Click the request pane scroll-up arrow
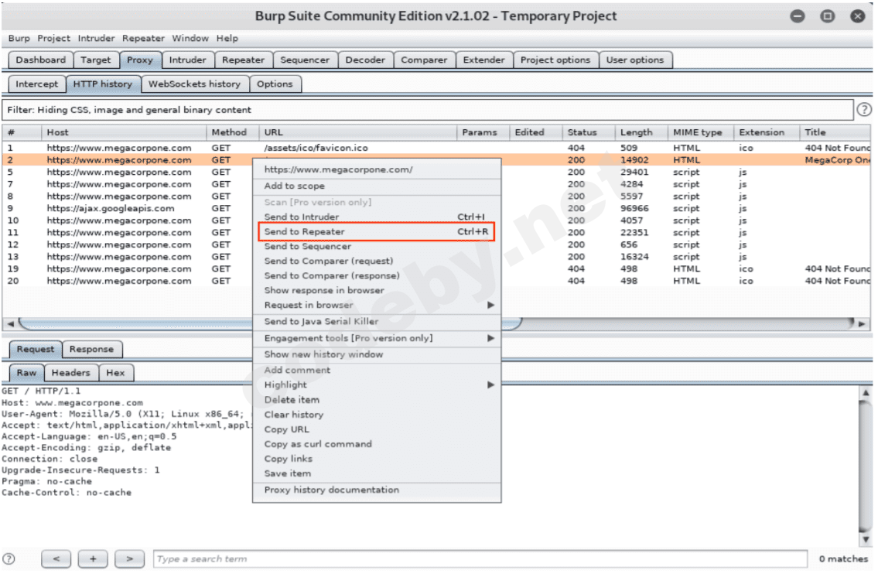The width and height of the screenshot is (878, 574). [x=866, y=392]
